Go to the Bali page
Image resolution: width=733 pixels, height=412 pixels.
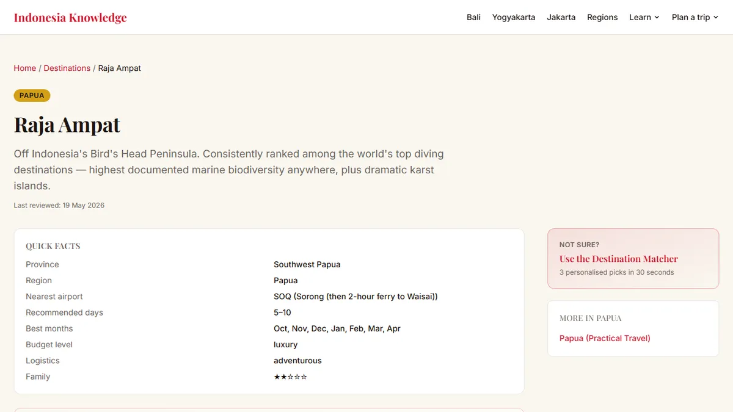[473, 17]
